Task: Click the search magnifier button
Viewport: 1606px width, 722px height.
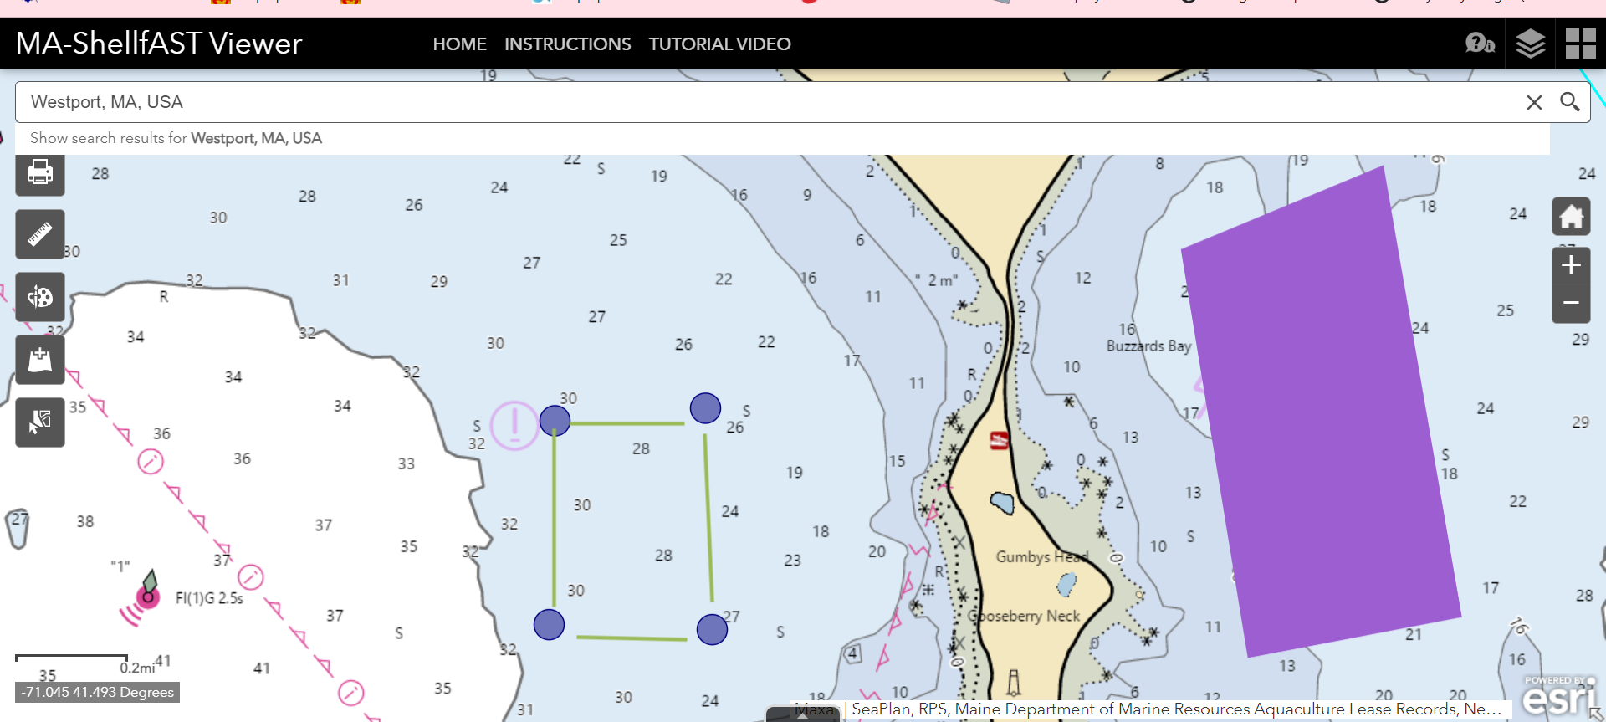Action: click(1569, 102)
